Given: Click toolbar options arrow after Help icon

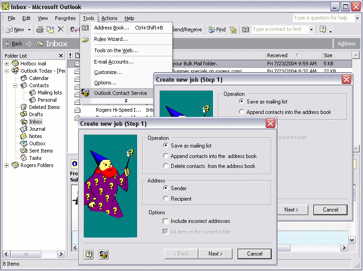Looking at the screenshot, I should pyautogui.click(x=330, y=31).
